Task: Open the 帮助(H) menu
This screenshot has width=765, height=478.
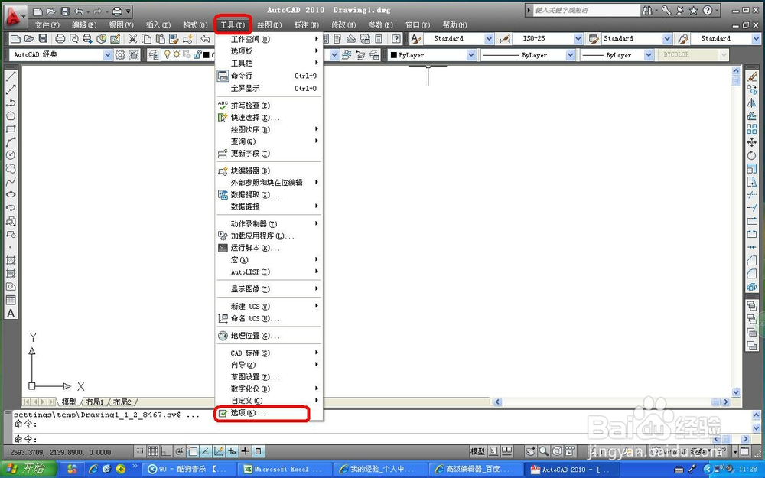Action: click(454, 24)
